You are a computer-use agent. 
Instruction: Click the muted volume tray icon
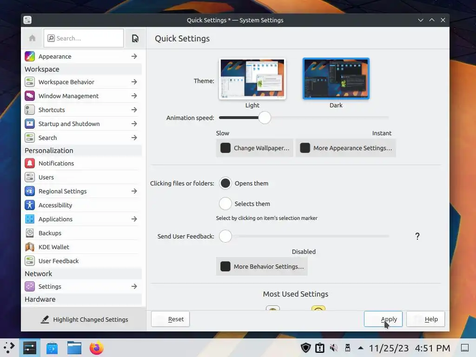[334, 348]
